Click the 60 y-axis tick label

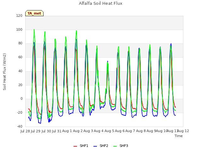(x=20, y=57)
